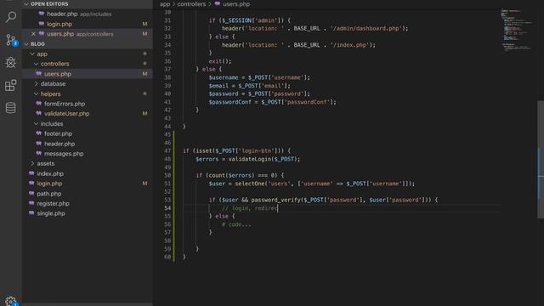Click the exit(); statement line

[x=220, y=61]
